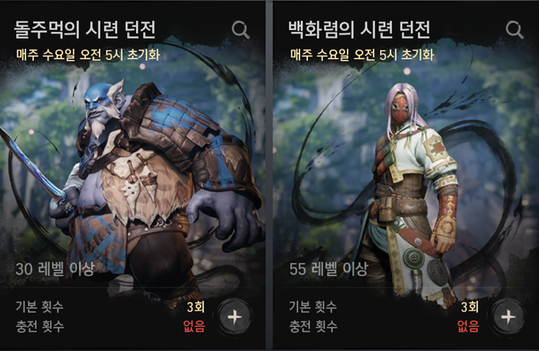Click the 30 레벨 이상 requirement text
The image size is (539, 351).
click(x=55, y=269)
